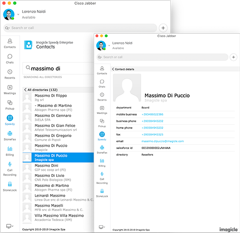Select Massimo Di Puccio of Imagicle
The image size is (240, 233).
pyautogui.click(x=58, y=148)
